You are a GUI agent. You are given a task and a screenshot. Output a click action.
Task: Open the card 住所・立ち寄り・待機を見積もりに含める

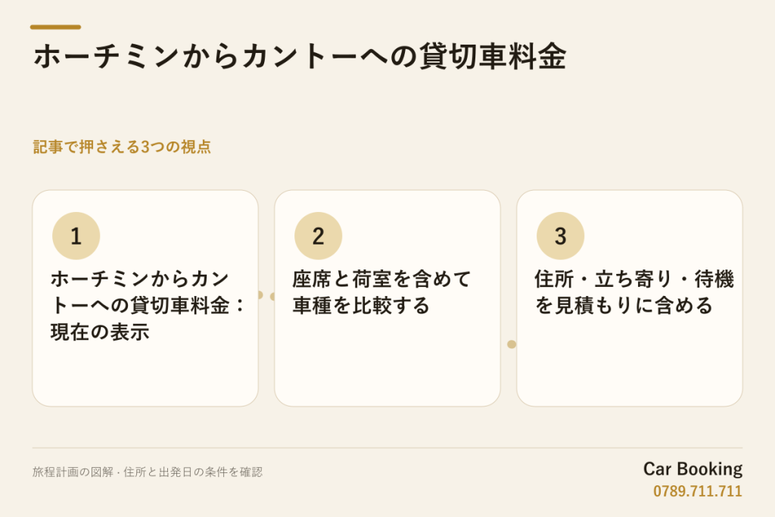coord(630,298)
